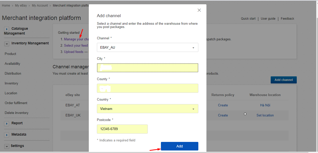
Task: Open Availability in the sidebar
Action: [12, 64]
